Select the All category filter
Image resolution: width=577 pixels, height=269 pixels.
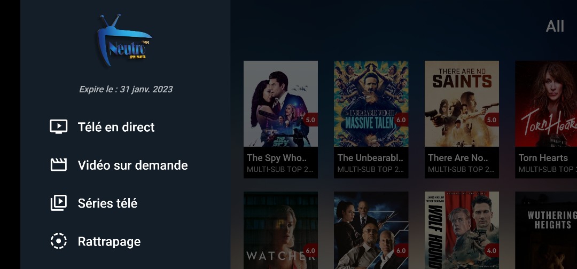[555, 26]
